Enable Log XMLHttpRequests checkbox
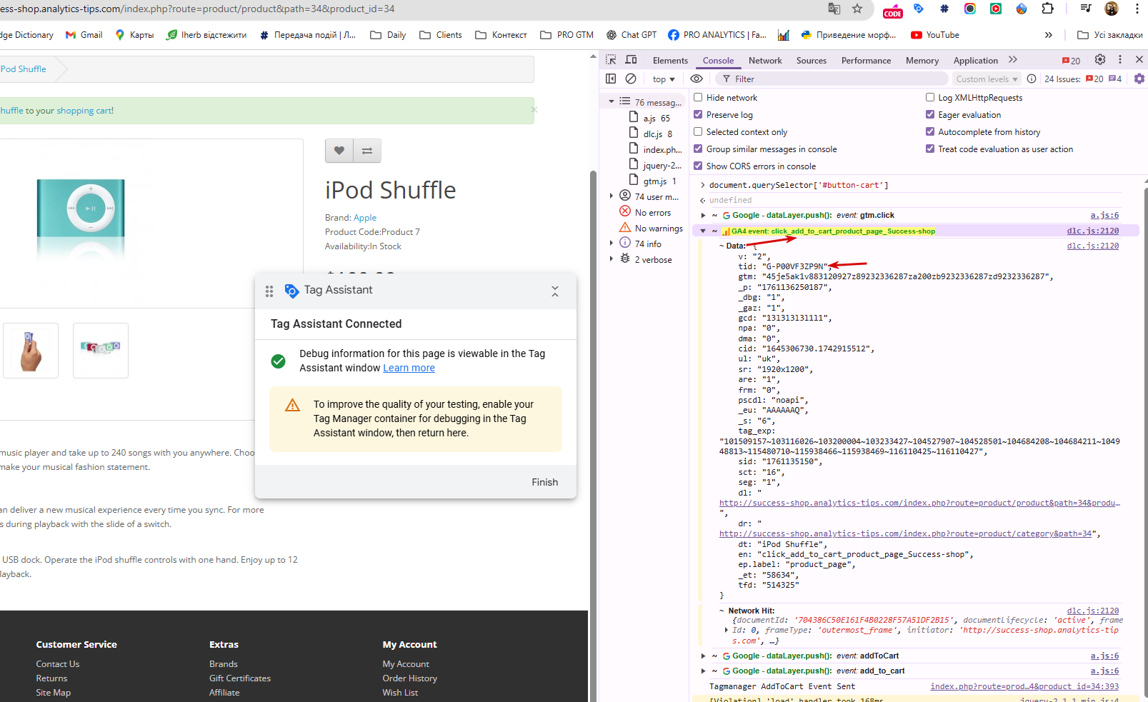 click(930, 98)
